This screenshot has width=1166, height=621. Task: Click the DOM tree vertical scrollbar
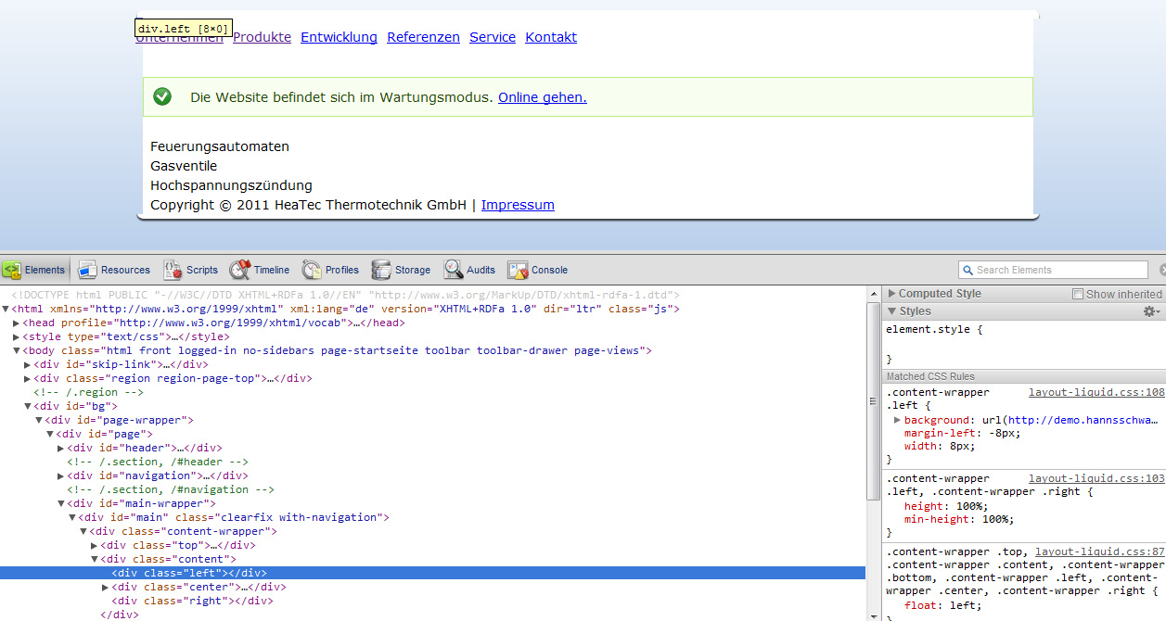click(873, 401)
